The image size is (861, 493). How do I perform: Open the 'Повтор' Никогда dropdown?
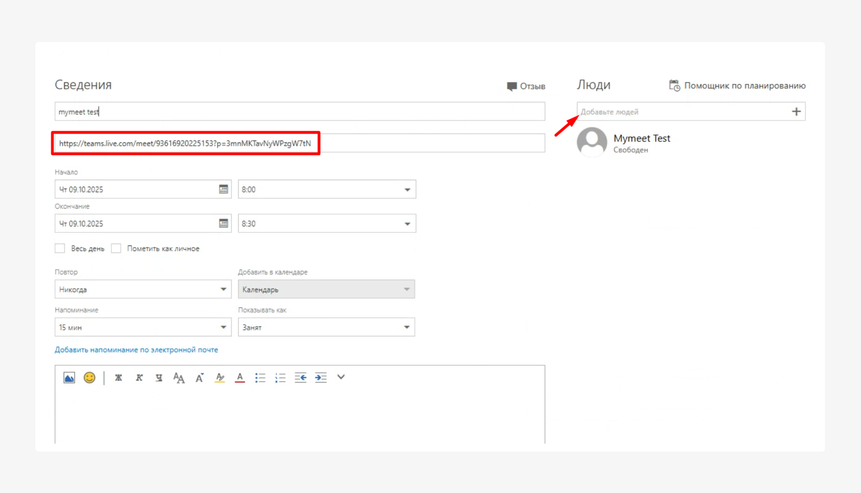click(x=223, y=289)
